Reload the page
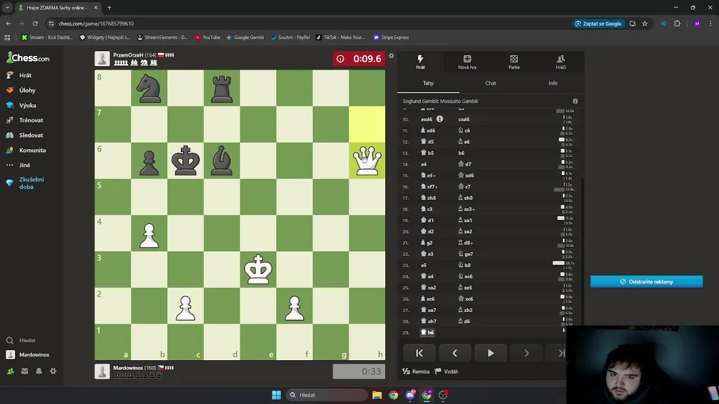This screenshot has width=719, height=404. [35, 24]
